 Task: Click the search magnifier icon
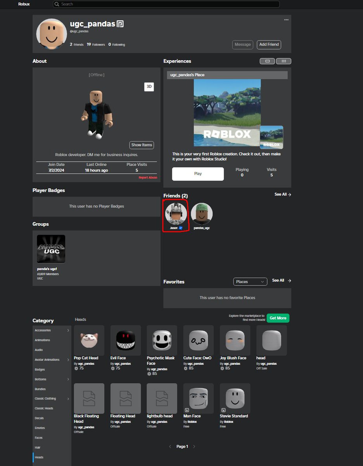(x=57, y=4)
